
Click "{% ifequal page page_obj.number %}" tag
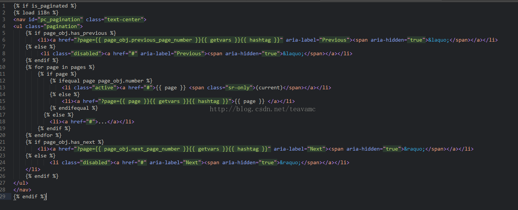(101, 81)
